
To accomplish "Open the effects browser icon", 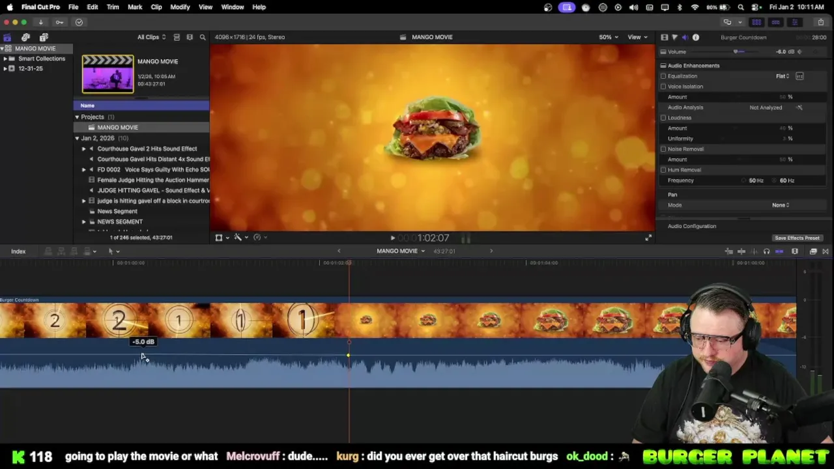I will click(813, 251).
